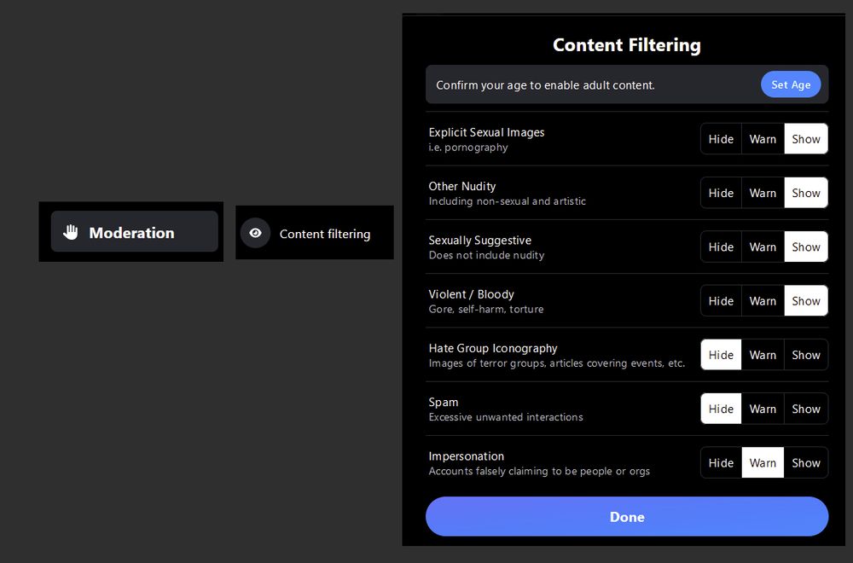853x563 pixels.
Task: Set Violent / Bloody to Hide
Action: [721, 300]
